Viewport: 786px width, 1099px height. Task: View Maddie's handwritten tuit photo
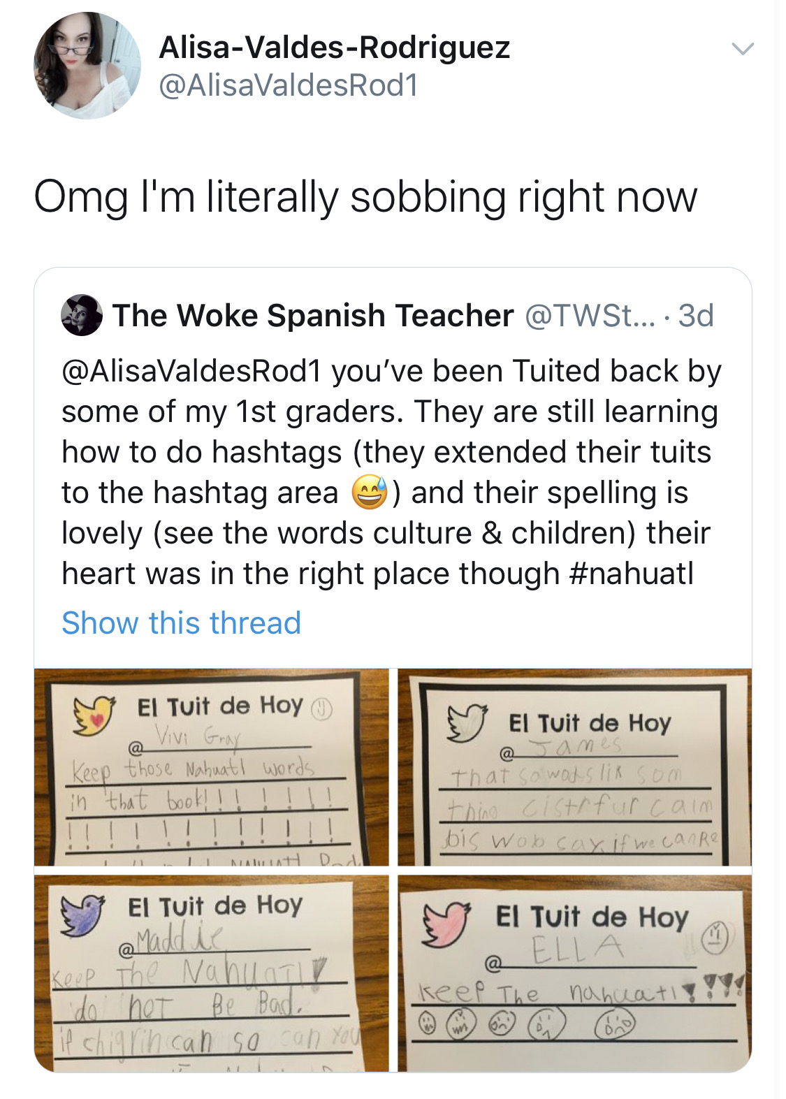(x=211, y=973)
